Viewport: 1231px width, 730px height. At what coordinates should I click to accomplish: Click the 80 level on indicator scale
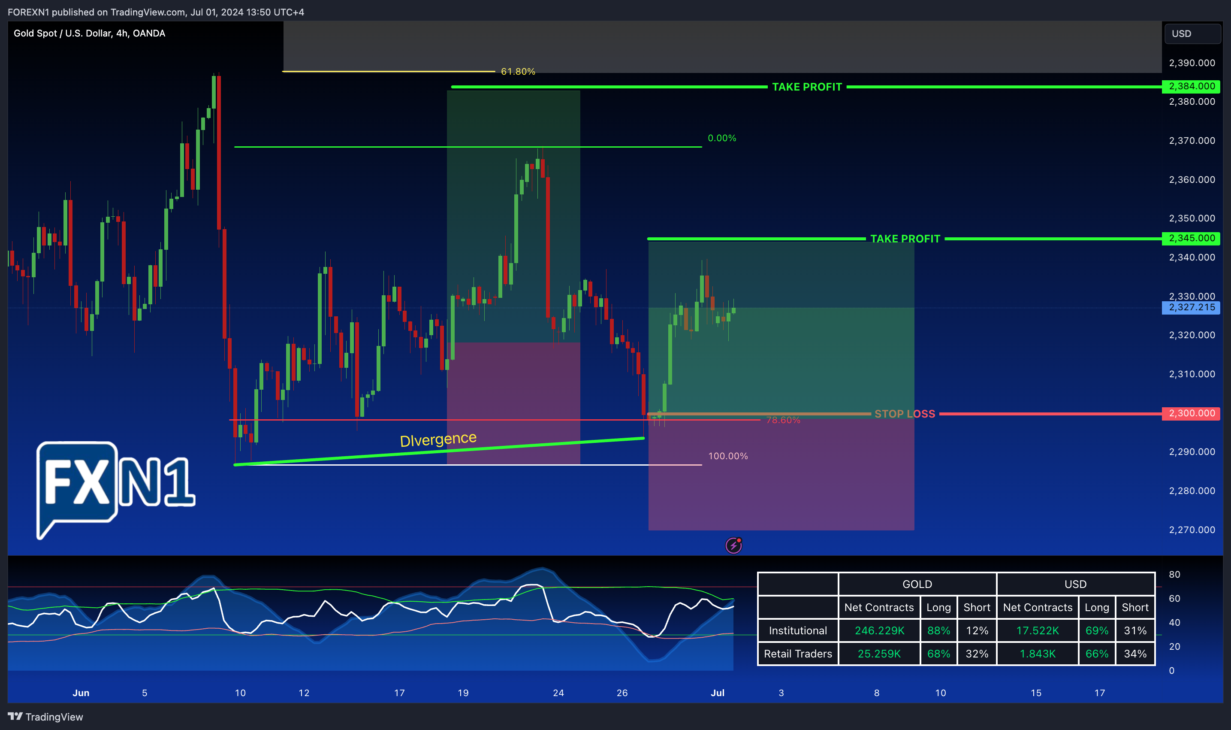click(1174, 574)
